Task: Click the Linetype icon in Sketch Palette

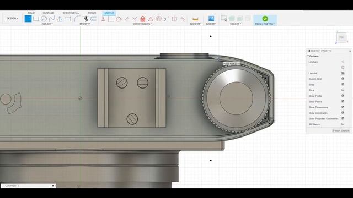Action: (x=343, y=62)
